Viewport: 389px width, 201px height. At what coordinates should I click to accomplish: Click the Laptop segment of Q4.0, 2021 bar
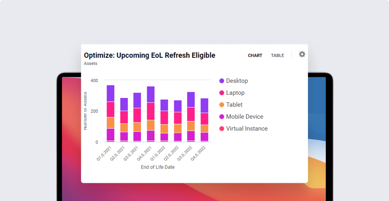tap(151, 111)
